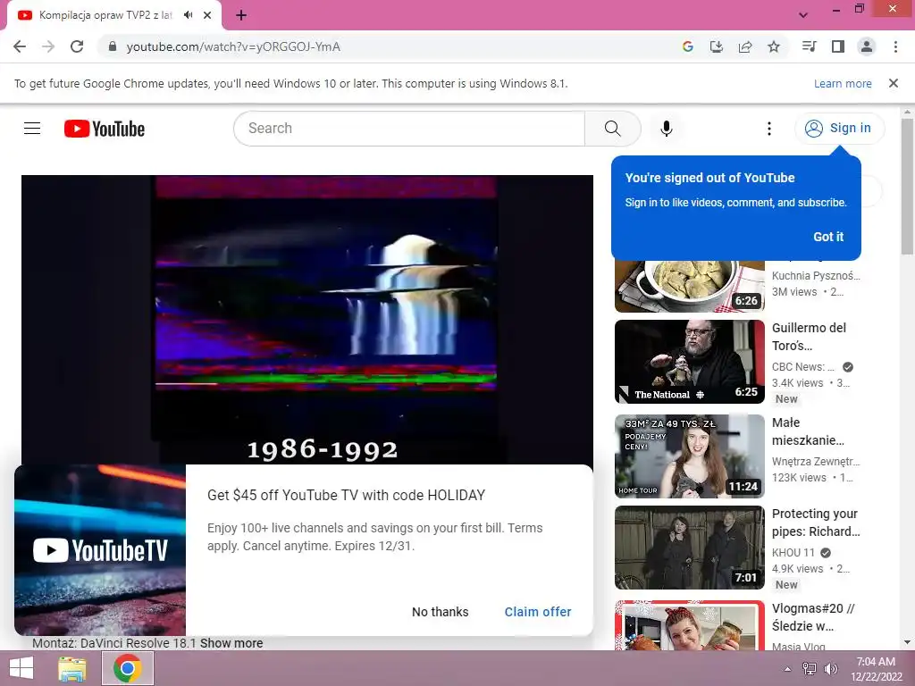Go to YouTube home via logo
This screenshot has height=686, width=915.
tap(105, 129)
